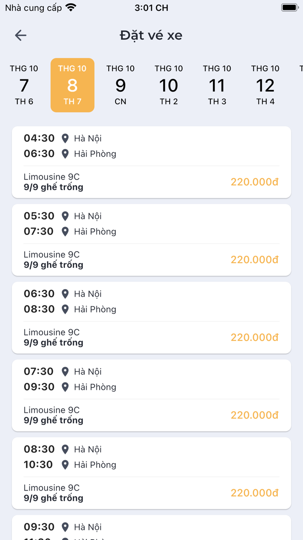The width and height of the screenshot is (303, 540).
Task: Select the date October 7
Action: point(24,85)
